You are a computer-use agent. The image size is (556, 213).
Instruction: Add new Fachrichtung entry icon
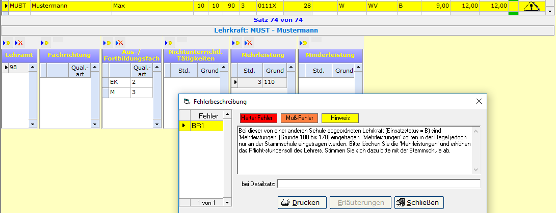pos(45,43)
